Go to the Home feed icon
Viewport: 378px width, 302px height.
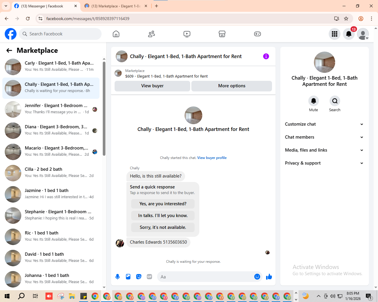click(x=116, y=34)
